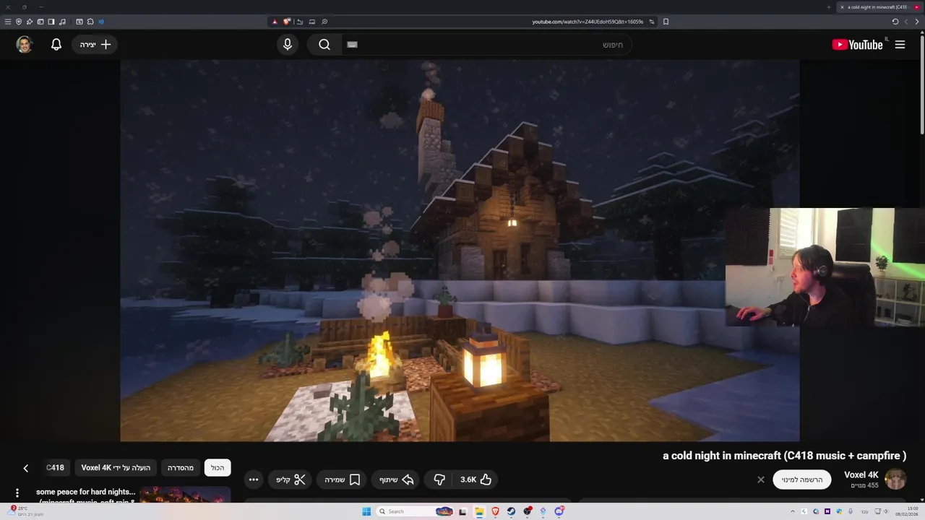Open the Voxel 4K channel avatar

coord(896,480)
